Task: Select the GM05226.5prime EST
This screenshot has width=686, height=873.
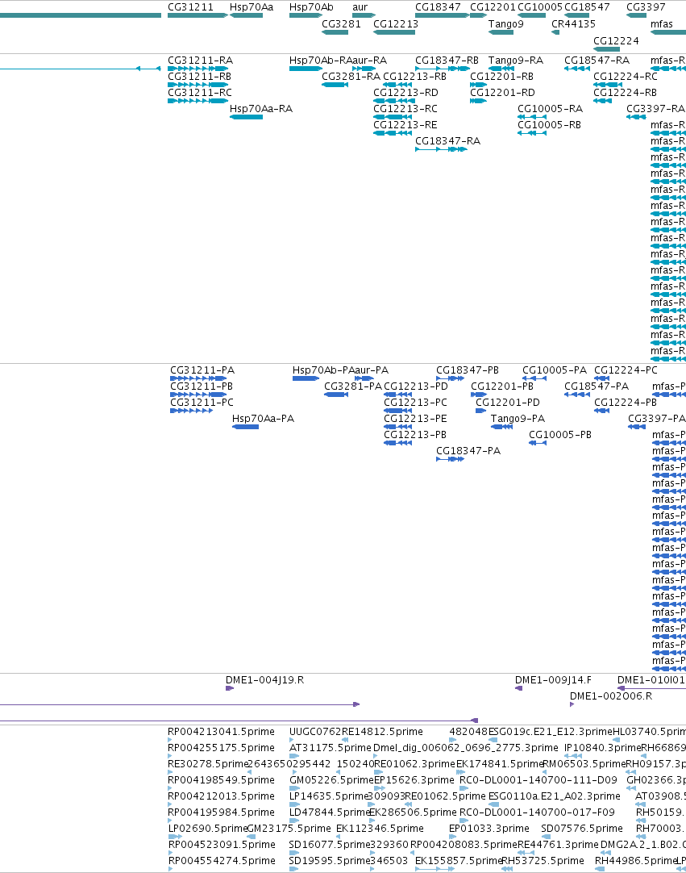Action: coord(294,788)
